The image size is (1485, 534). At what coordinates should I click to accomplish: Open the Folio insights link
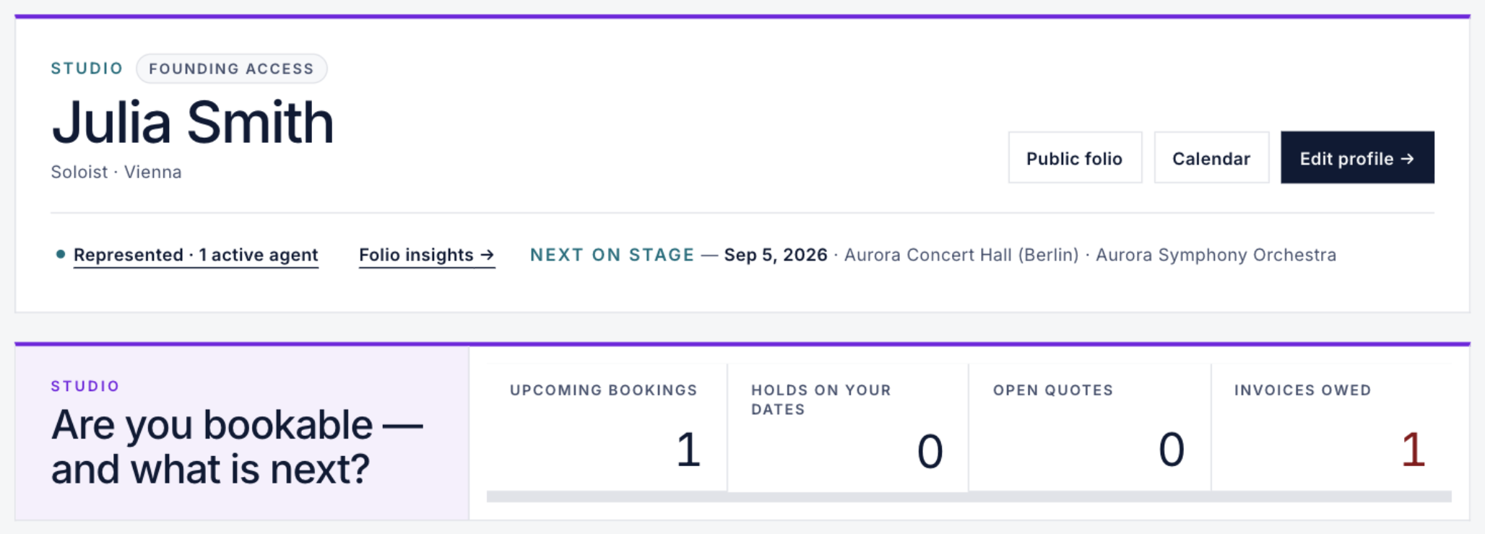tap(426, 255)
